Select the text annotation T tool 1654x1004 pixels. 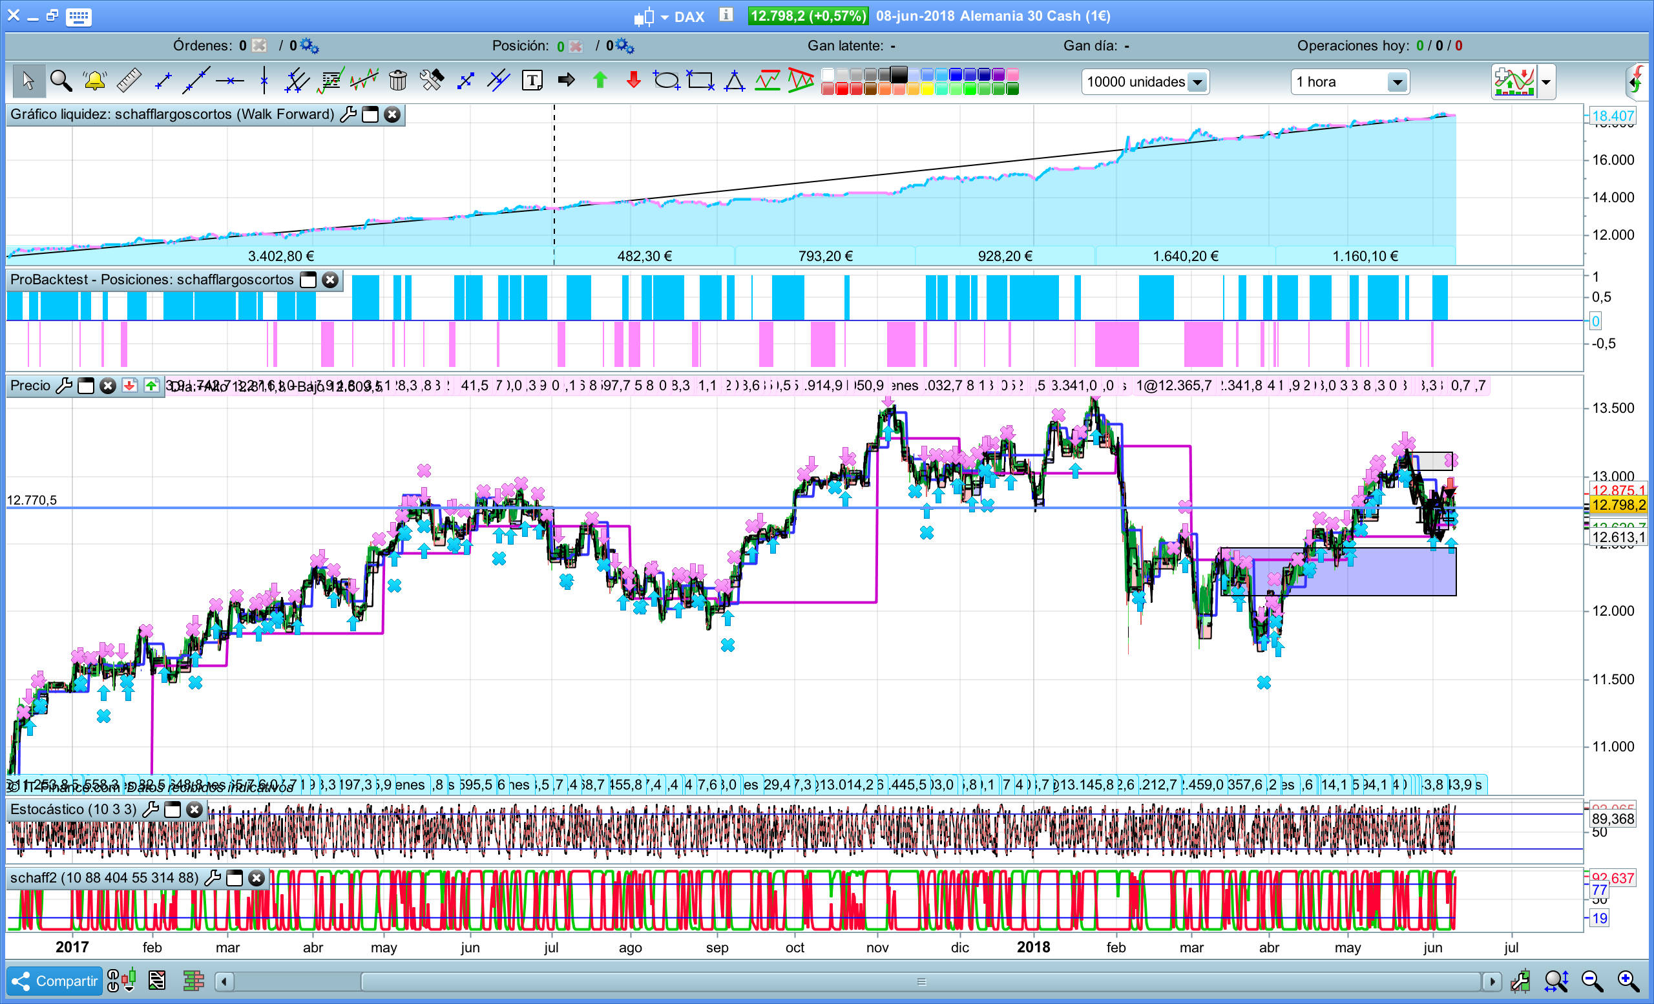coord(532,81)
